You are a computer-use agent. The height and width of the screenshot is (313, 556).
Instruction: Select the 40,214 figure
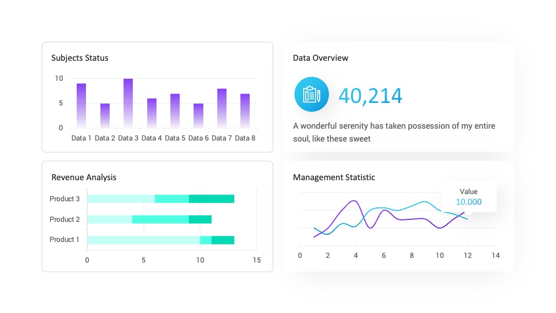coord(370,96)
